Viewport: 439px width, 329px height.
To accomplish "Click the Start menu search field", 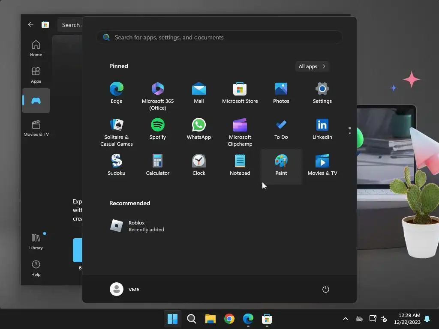I will coord(219,38).
